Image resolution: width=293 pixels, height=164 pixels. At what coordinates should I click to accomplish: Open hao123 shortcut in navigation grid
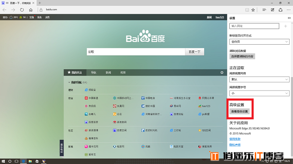pyautogui.click(x=204, y=106)
